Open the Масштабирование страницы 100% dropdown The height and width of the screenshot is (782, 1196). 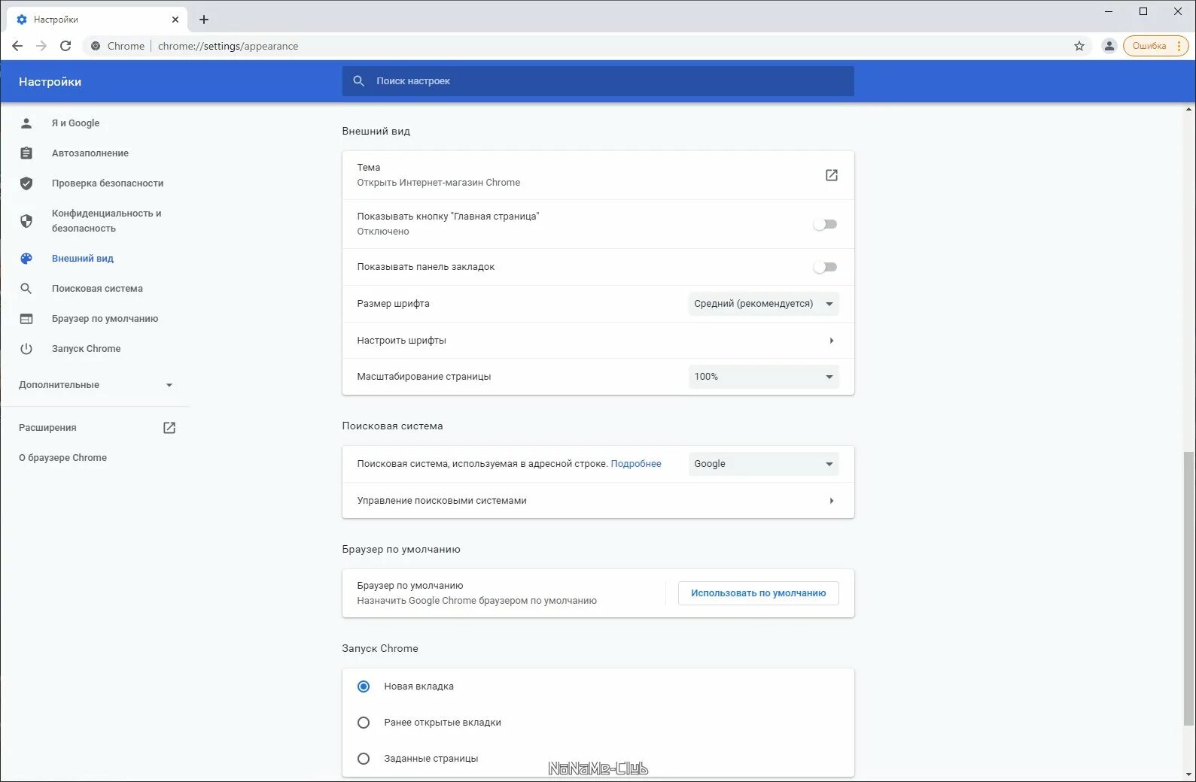[x=763, y=377]
